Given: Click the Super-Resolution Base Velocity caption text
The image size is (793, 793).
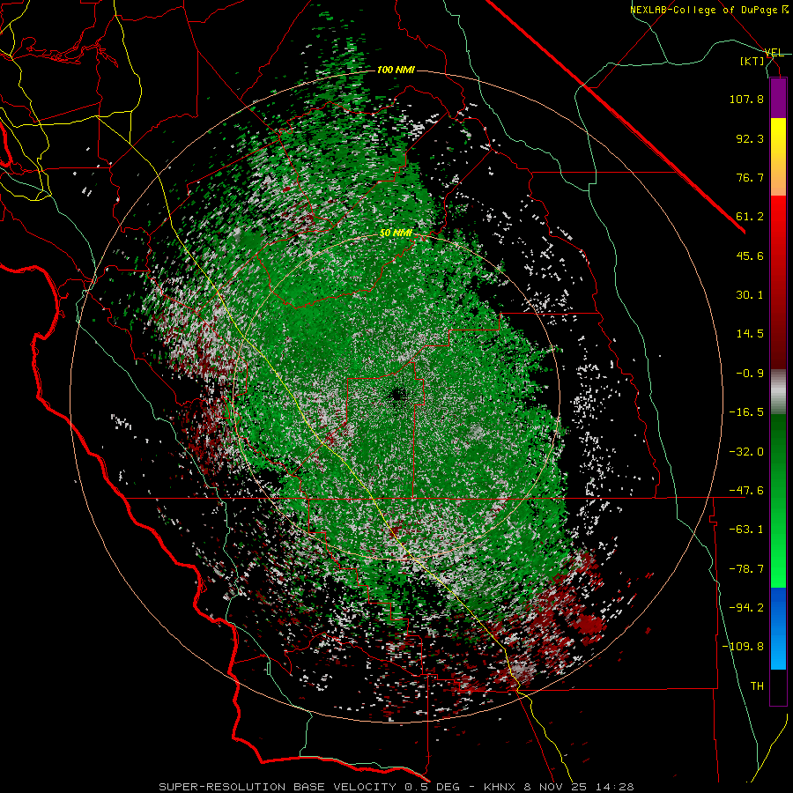Looking at the screenshot, I should pos(396,787).
